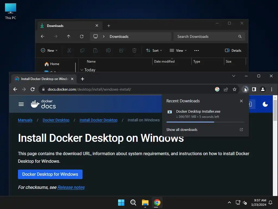The image size is (278, 209).
Task: Click the PC icon in Explorer address bar
Action: point(96,36)
